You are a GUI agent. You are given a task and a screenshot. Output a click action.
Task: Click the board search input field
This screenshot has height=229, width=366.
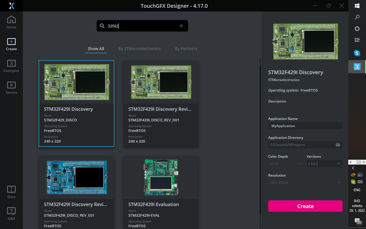pyautogui.click(x=142, y=26)
